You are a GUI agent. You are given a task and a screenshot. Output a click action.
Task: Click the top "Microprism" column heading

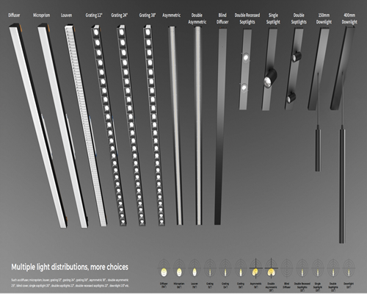[41, 15]
